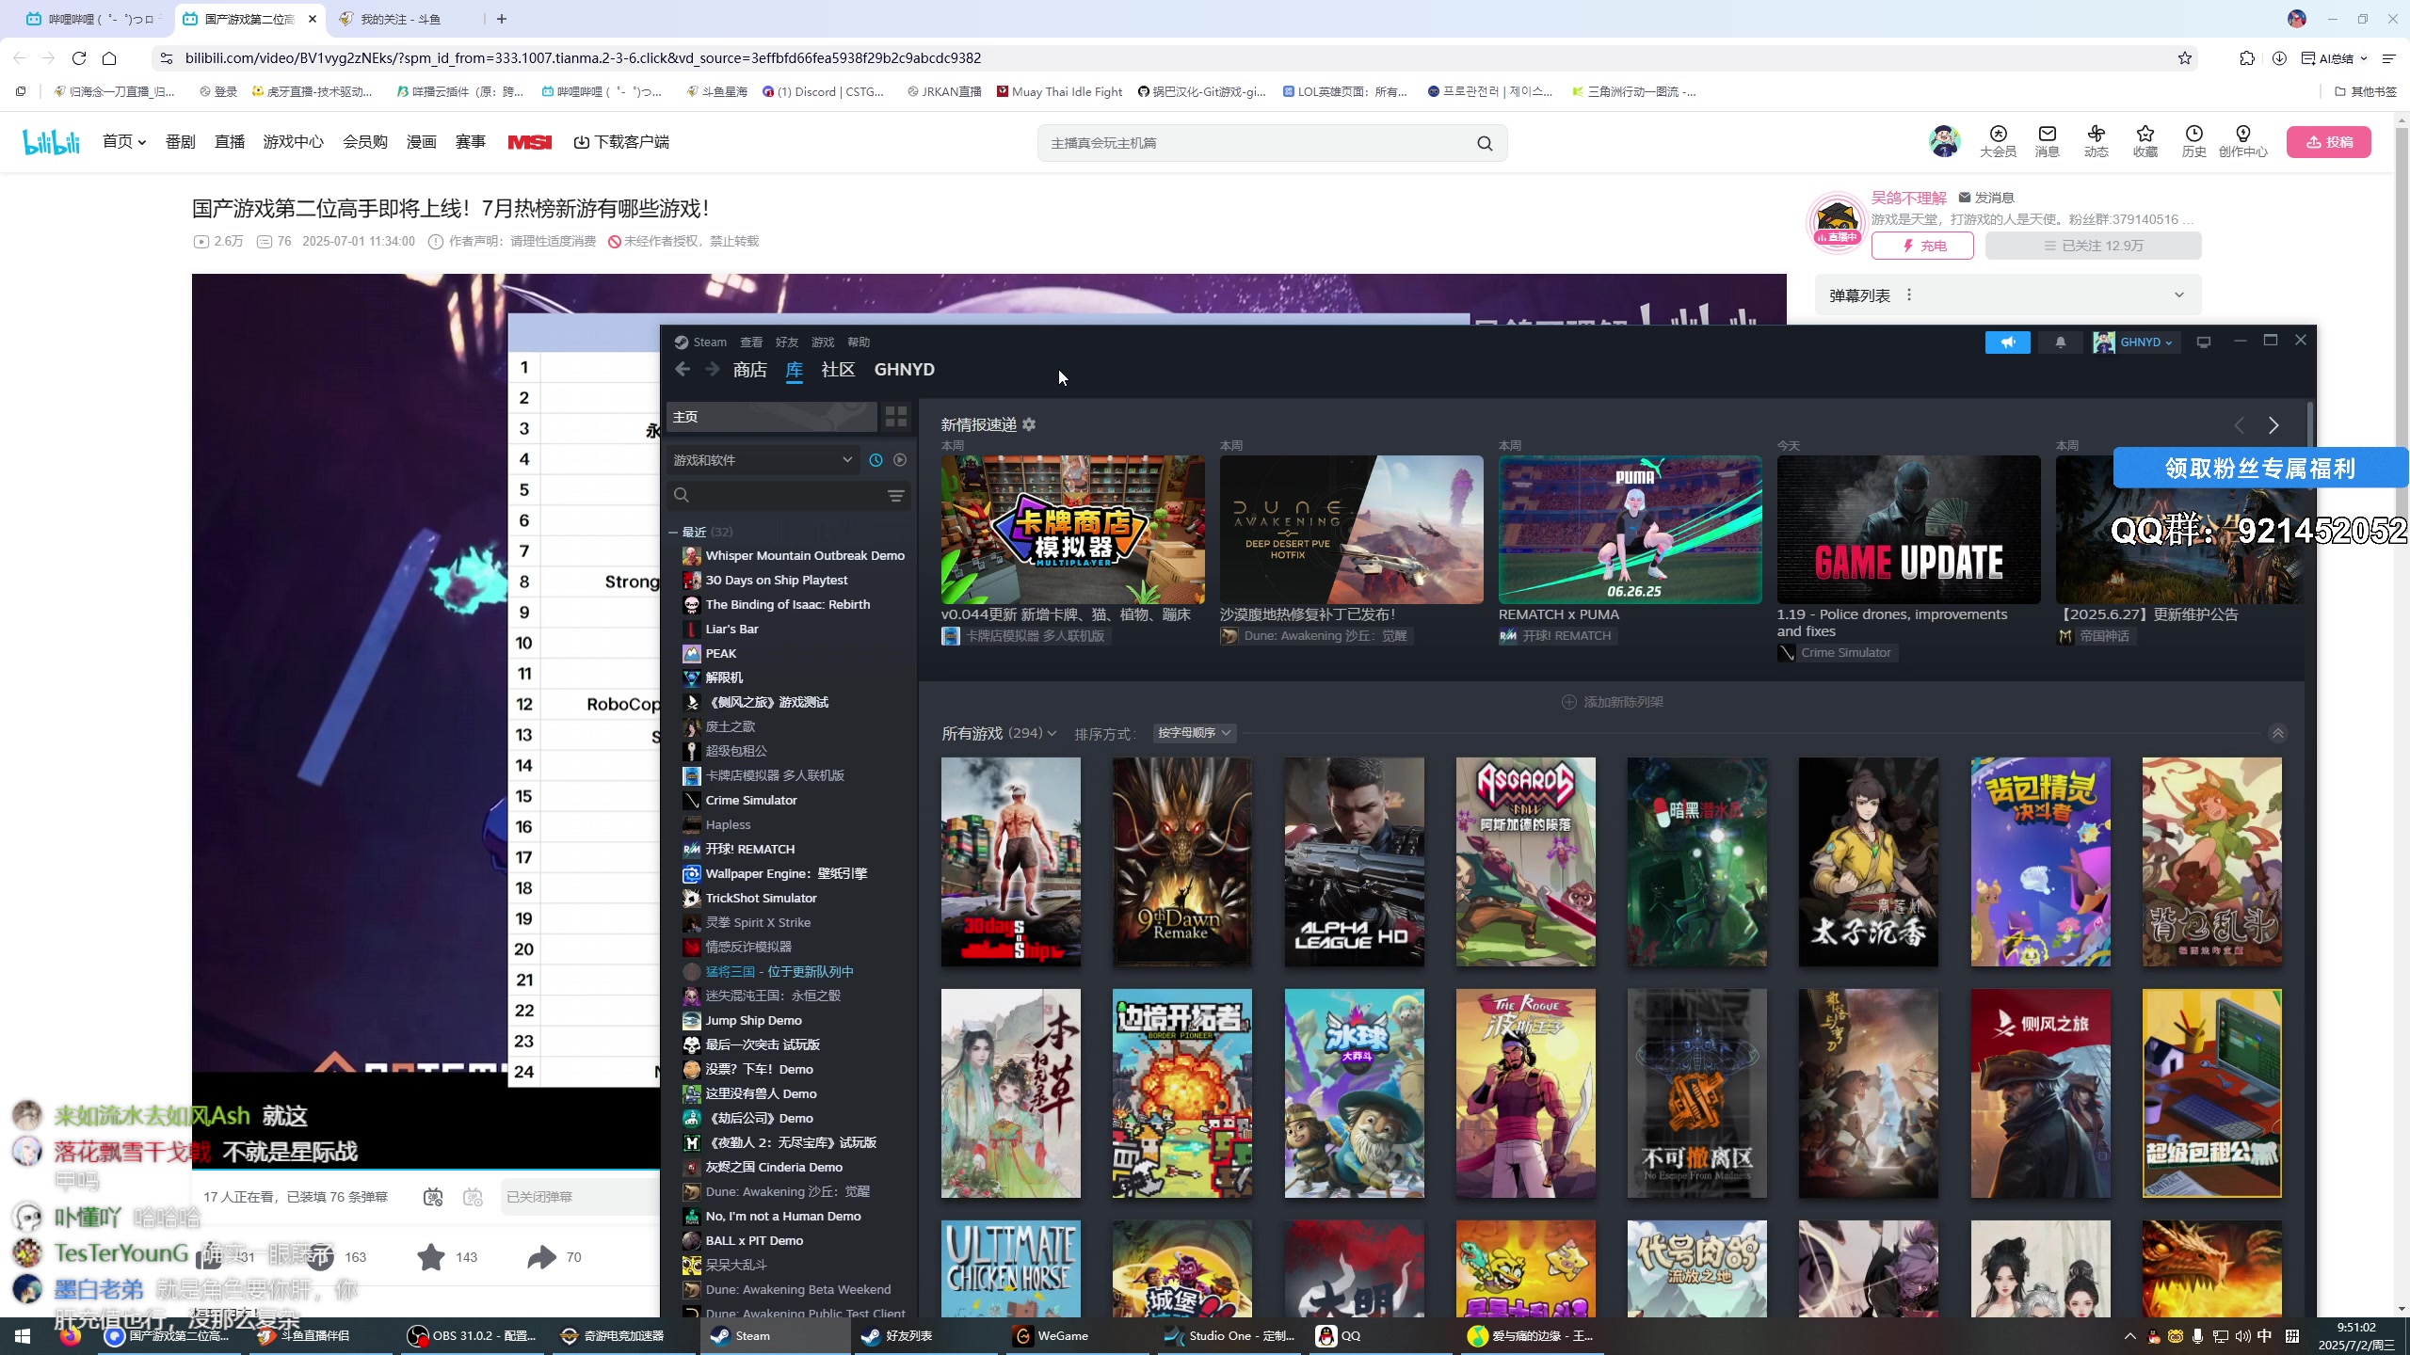Click the 充电 charge button
The image size is (2410, 1355).
1922,246
